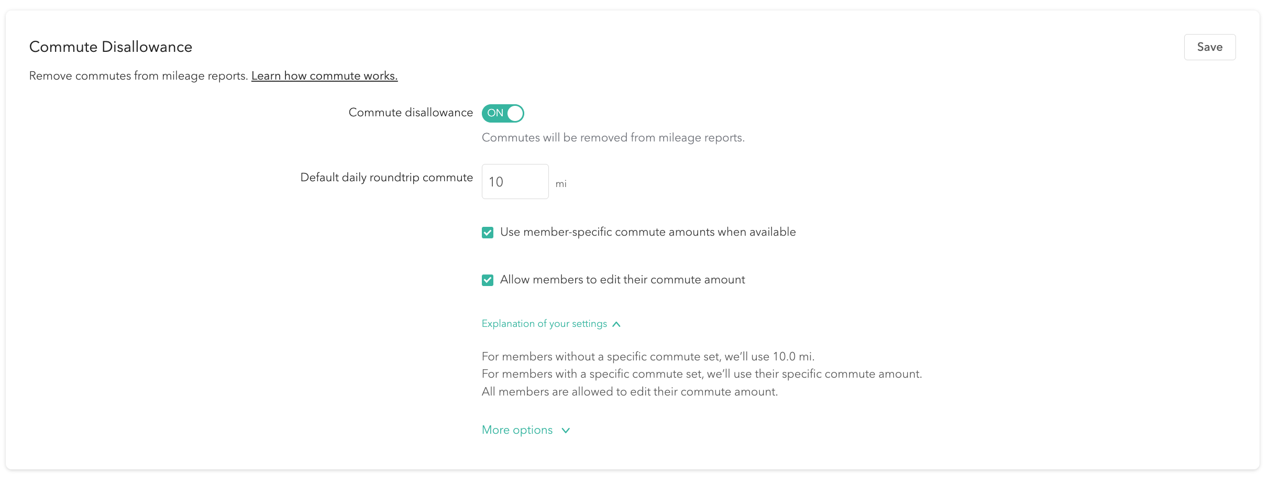Click the down chevron next to More options
The width and height of the screenshot is (1280, 483).
(x=566, y=431)
